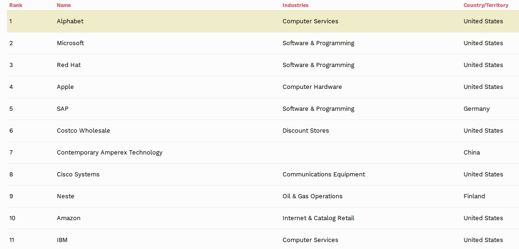Click Discount Stores industry cell
The image size is (519, 249).
coord(305,130)
